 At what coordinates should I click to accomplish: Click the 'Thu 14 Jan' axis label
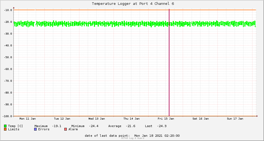tap(132, 119)
